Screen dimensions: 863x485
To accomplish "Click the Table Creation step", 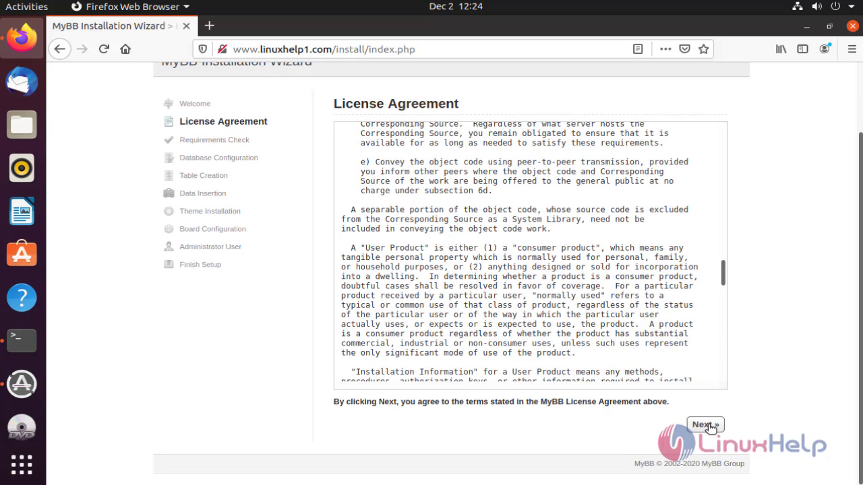I will click(x=204, y=175).
